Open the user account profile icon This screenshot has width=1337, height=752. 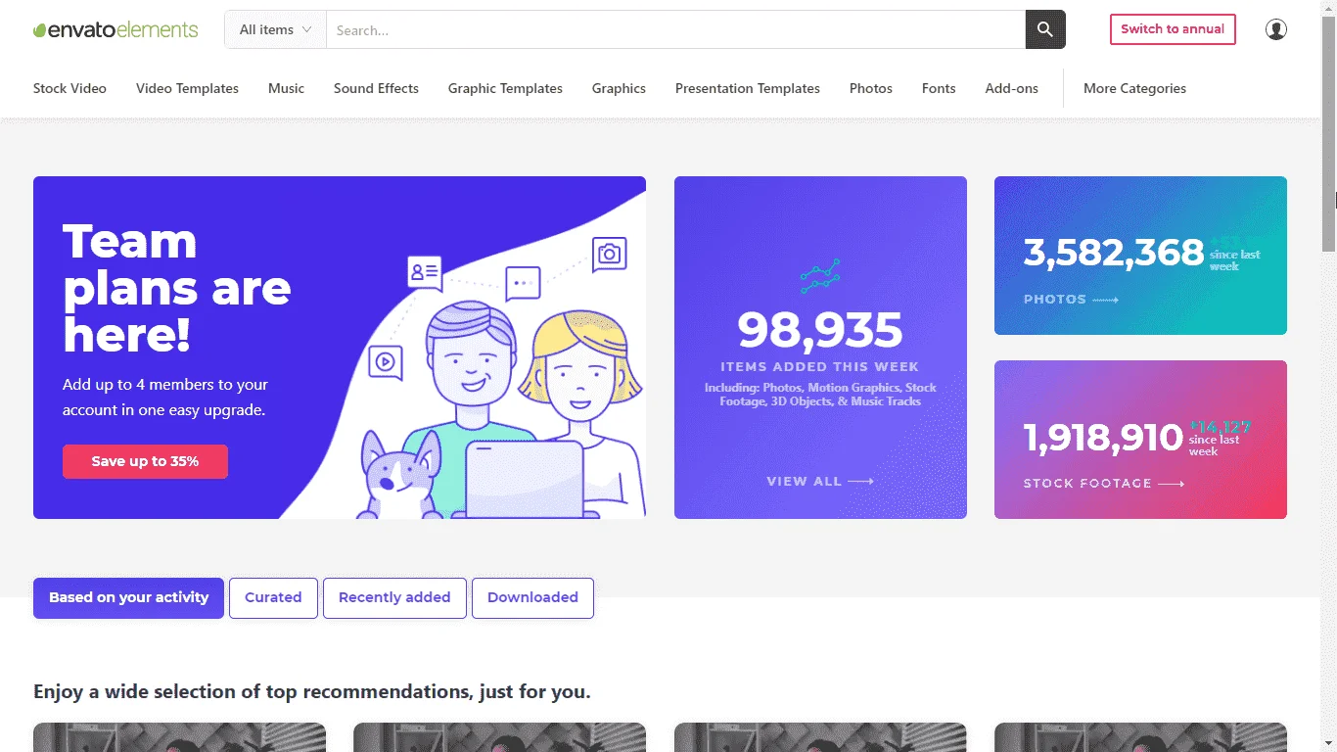(1276, 29)
